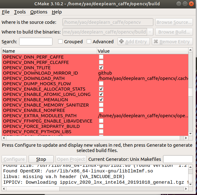Click the Add Entry plus icon
Screen dimensions: 197x195
(x=122, y=42)
